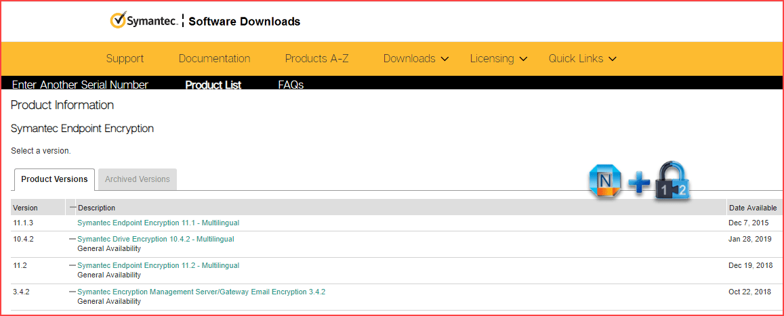Expand the Quick Links dropdown
Screen dimensions: 784x316
(583, 58)
